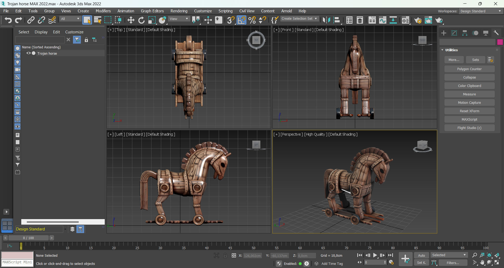Click the pink object color swatch

pyautogui.click(x=500, y=42)
